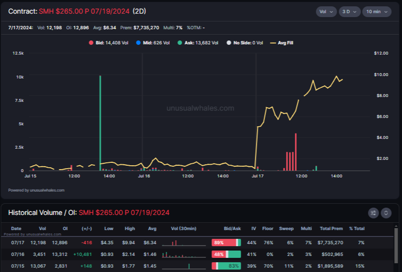Sort table by Total Prem header

331,229
